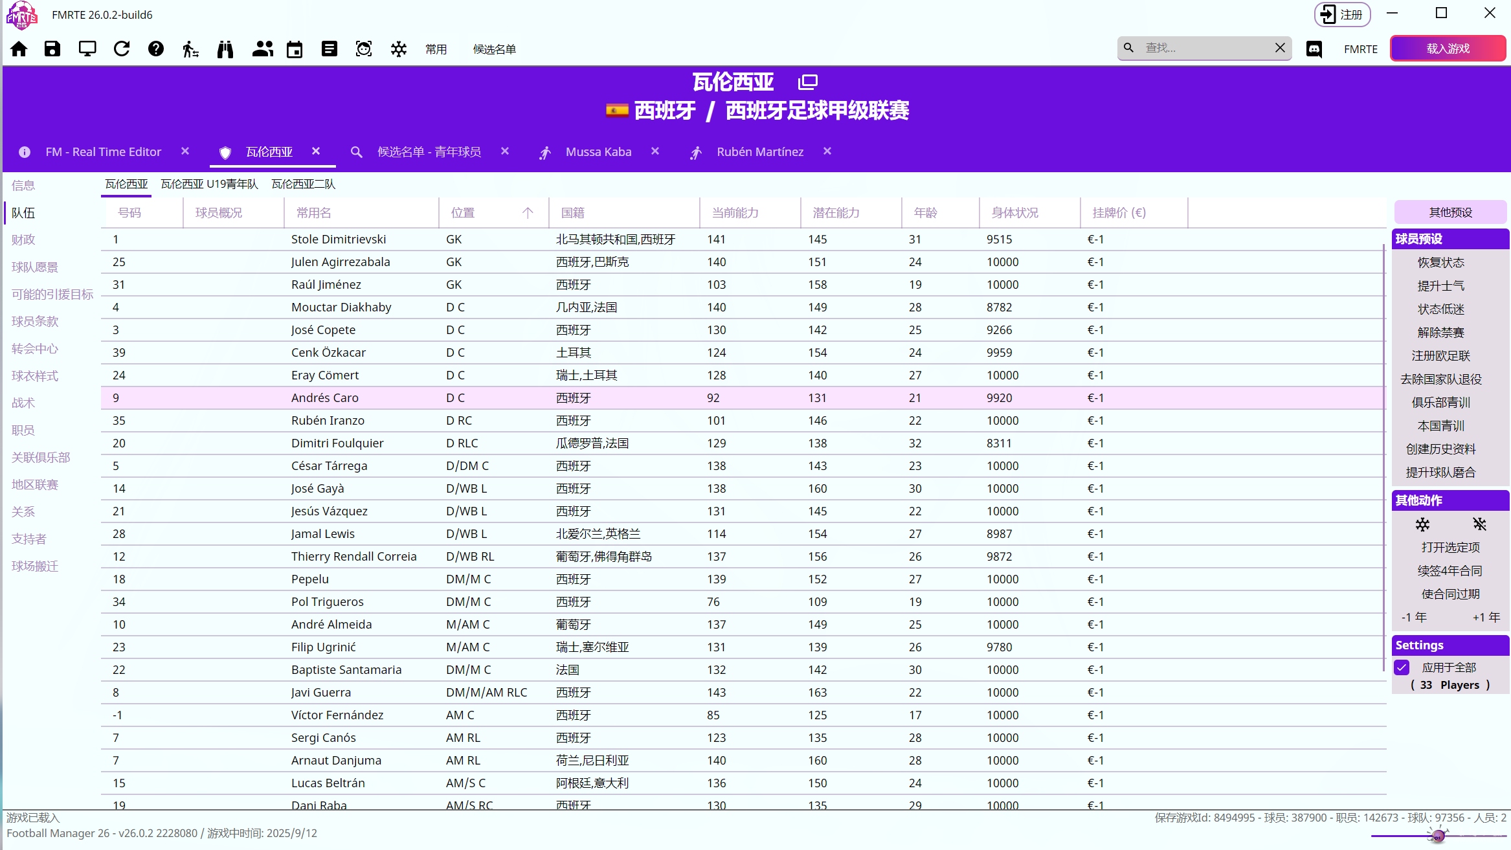Open the calendar icon in toolbar
Screen dimensions: 1511x850
click(x=295, y=49)
